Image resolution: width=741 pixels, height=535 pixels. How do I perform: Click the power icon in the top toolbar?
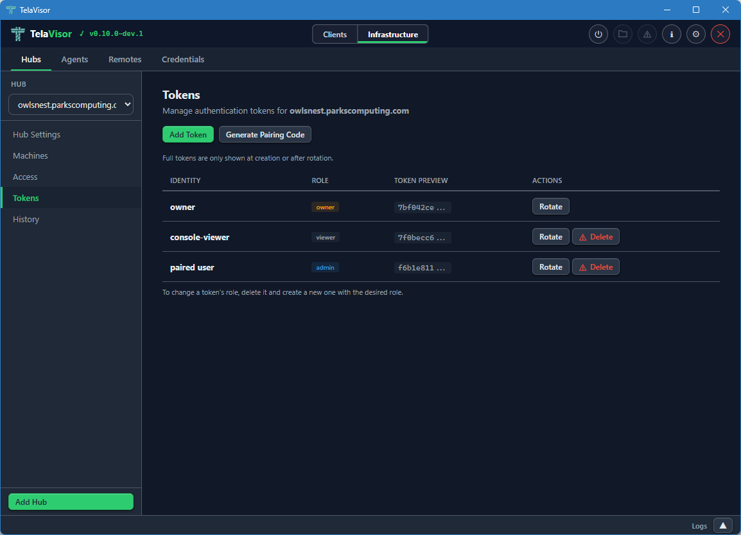(x=598, y=34)
